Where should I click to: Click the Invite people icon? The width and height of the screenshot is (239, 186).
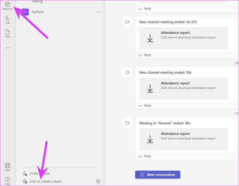25,173
